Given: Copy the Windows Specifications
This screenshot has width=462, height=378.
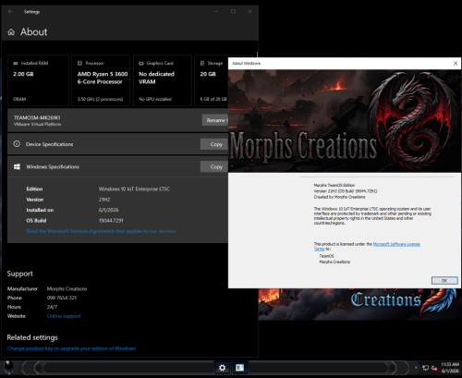Looking at the screenshot, I should 214,166.
